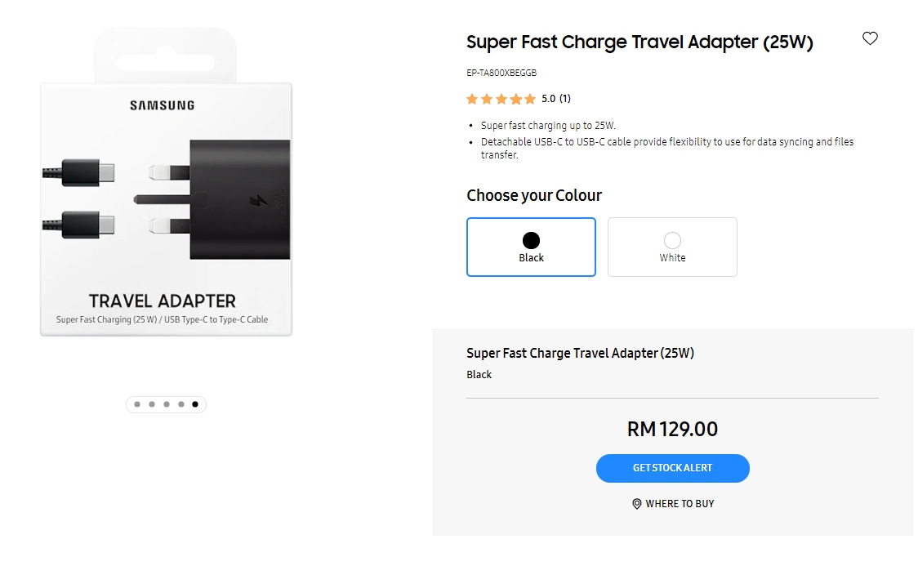Image resolution: width=918 pixels, height=575 pixels.
Task: Click the first orange rating star
Action: 472,99
